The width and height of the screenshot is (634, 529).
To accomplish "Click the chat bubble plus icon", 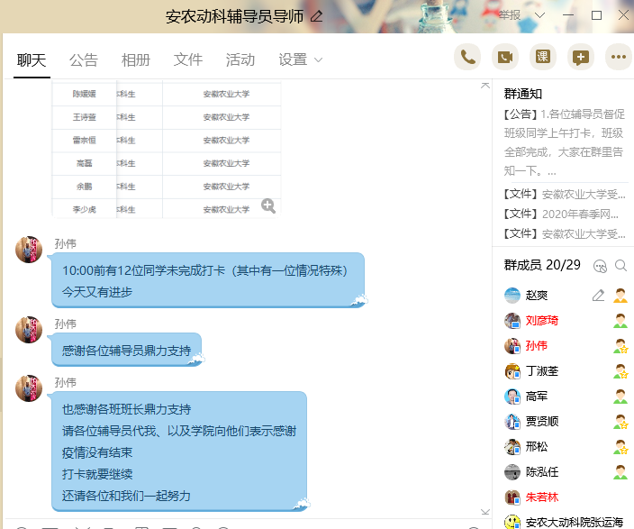I will (580, 57).
